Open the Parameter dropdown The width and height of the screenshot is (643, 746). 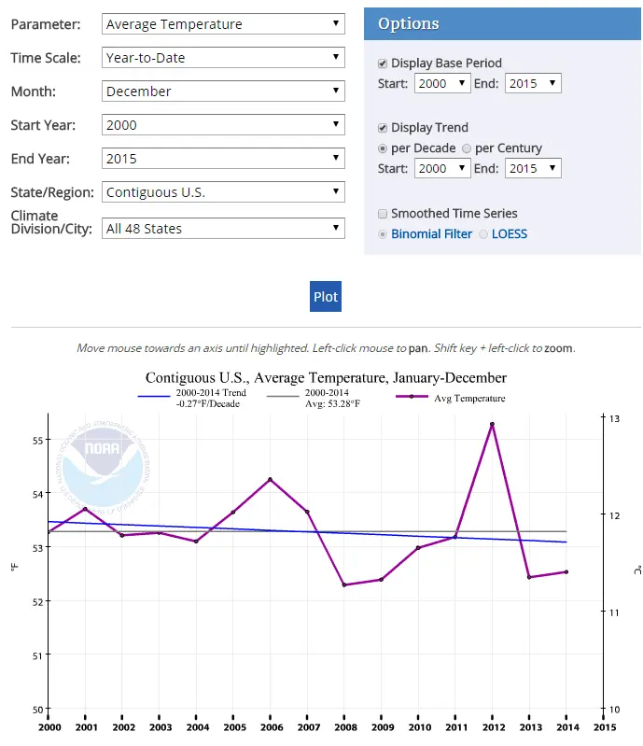[223, 24]
